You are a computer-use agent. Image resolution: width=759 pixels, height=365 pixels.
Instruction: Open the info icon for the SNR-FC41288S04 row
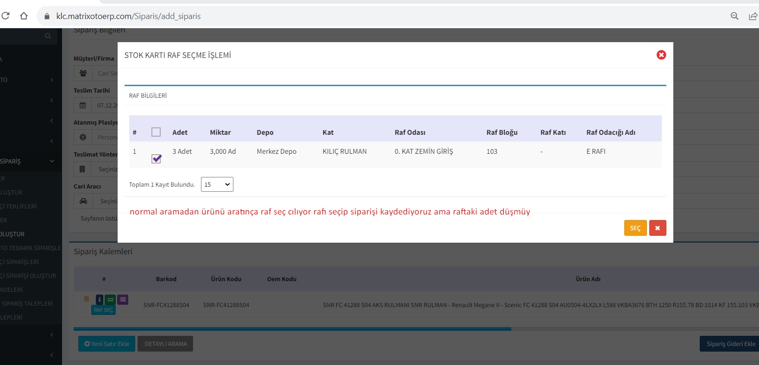(x=99, y=300)
